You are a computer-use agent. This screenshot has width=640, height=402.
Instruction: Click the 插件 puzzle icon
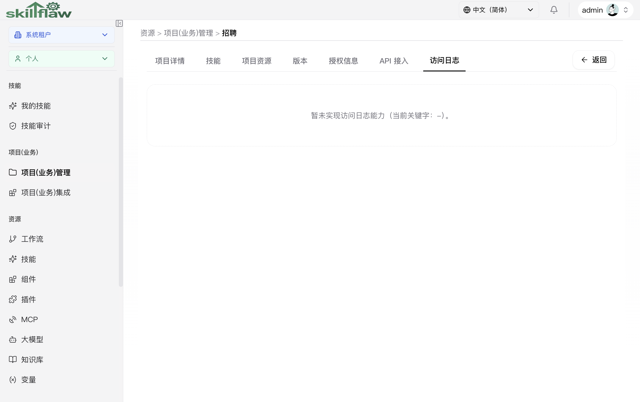(x=13, y=299)
